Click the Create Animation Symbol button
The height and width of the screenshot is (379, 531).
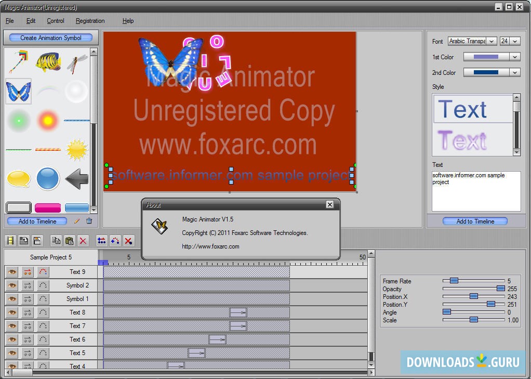pyautogui.click(x=50, y=37)
